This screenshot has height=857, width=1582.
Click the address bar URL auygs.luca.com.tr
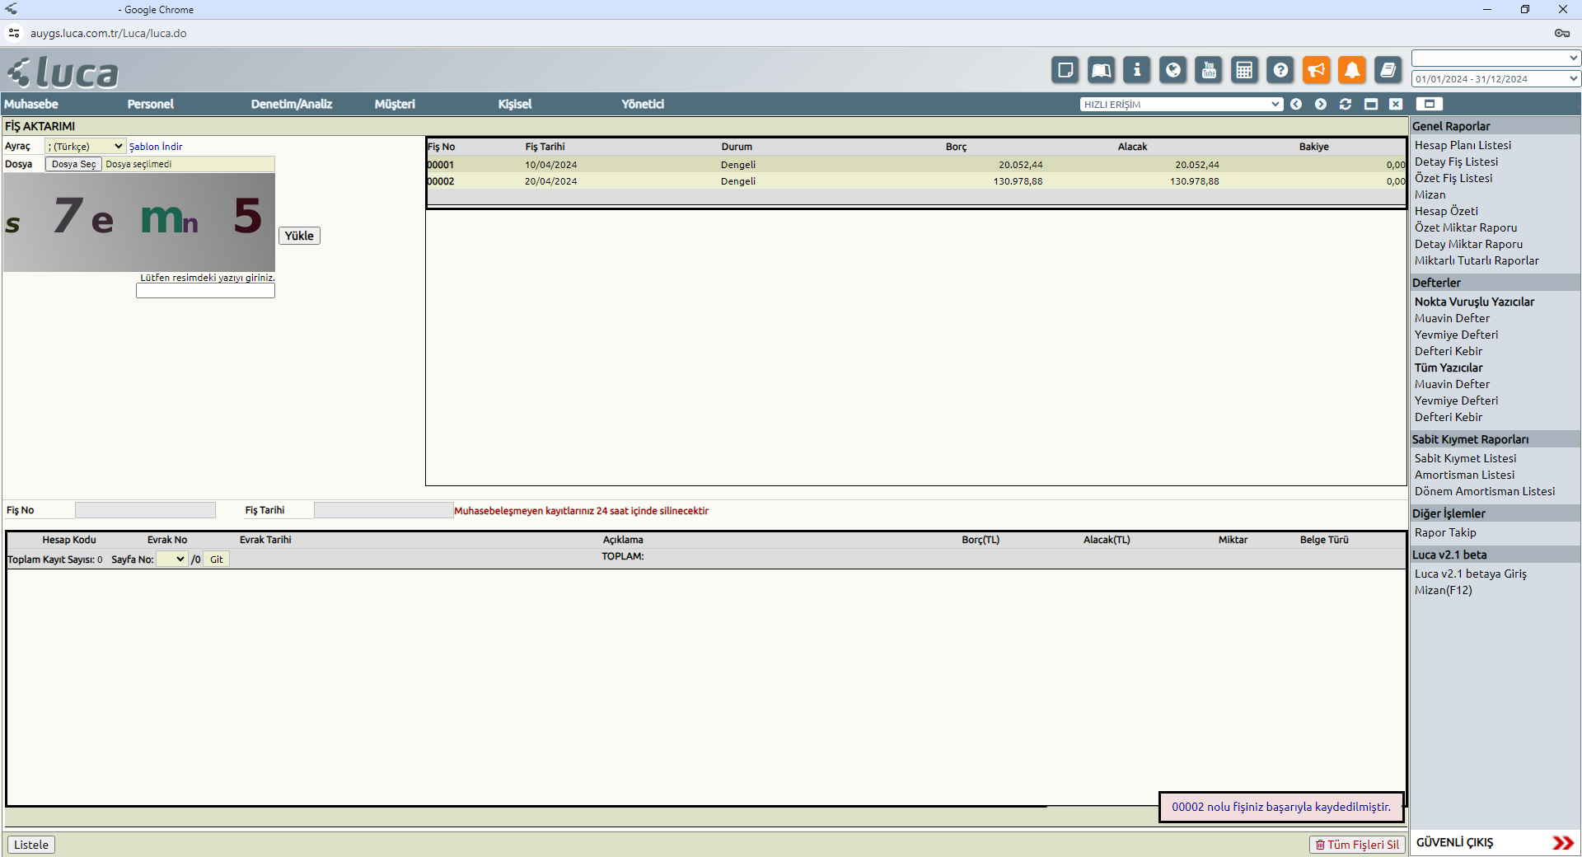click(x=108, y=33)
